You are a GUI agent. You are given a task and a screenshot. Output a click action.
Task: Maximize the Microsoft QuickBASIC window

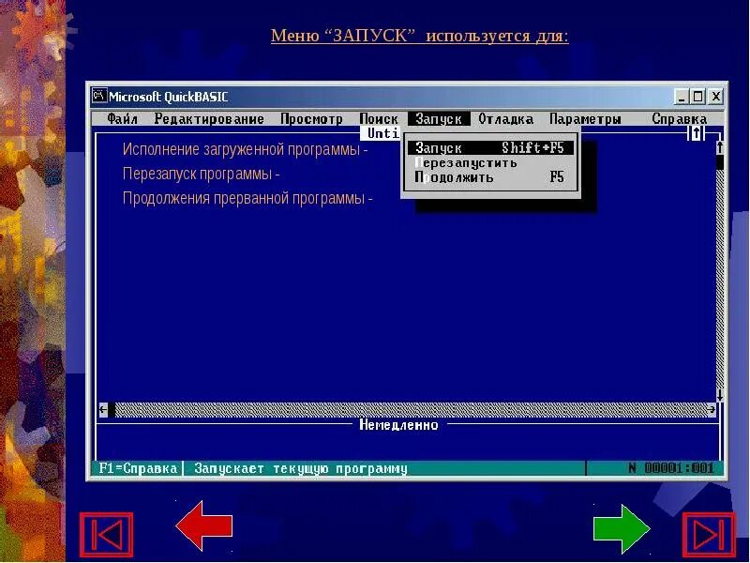pos(697,97)
